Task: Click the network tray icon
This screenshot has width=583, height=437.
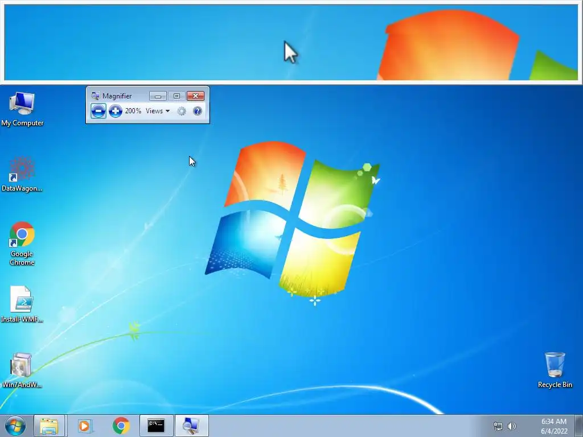Action: (x=498, y=426)
